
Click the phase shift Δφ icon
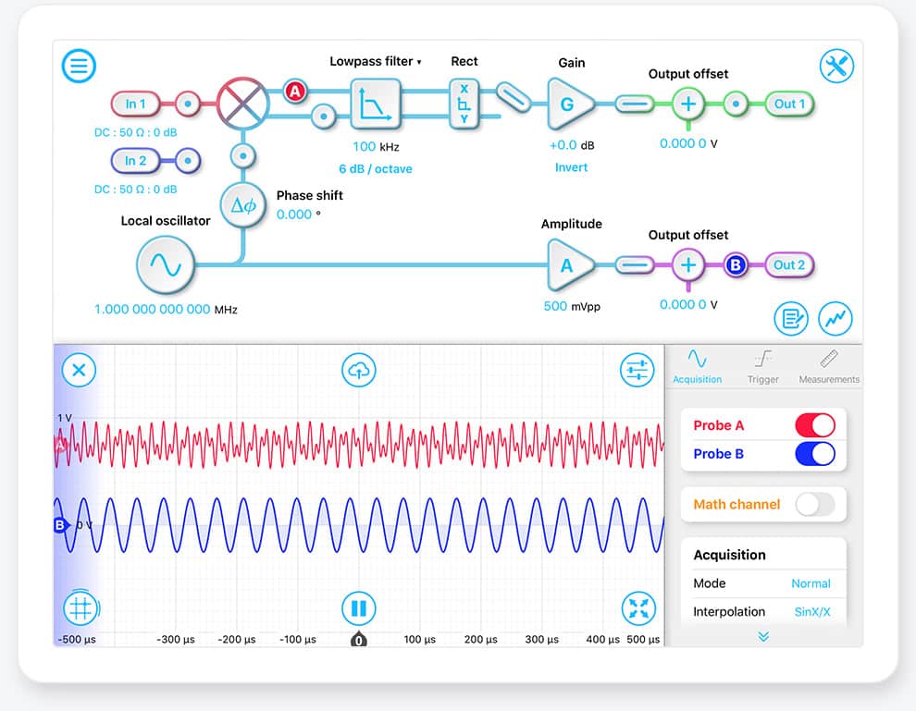[x=242, y=206]
